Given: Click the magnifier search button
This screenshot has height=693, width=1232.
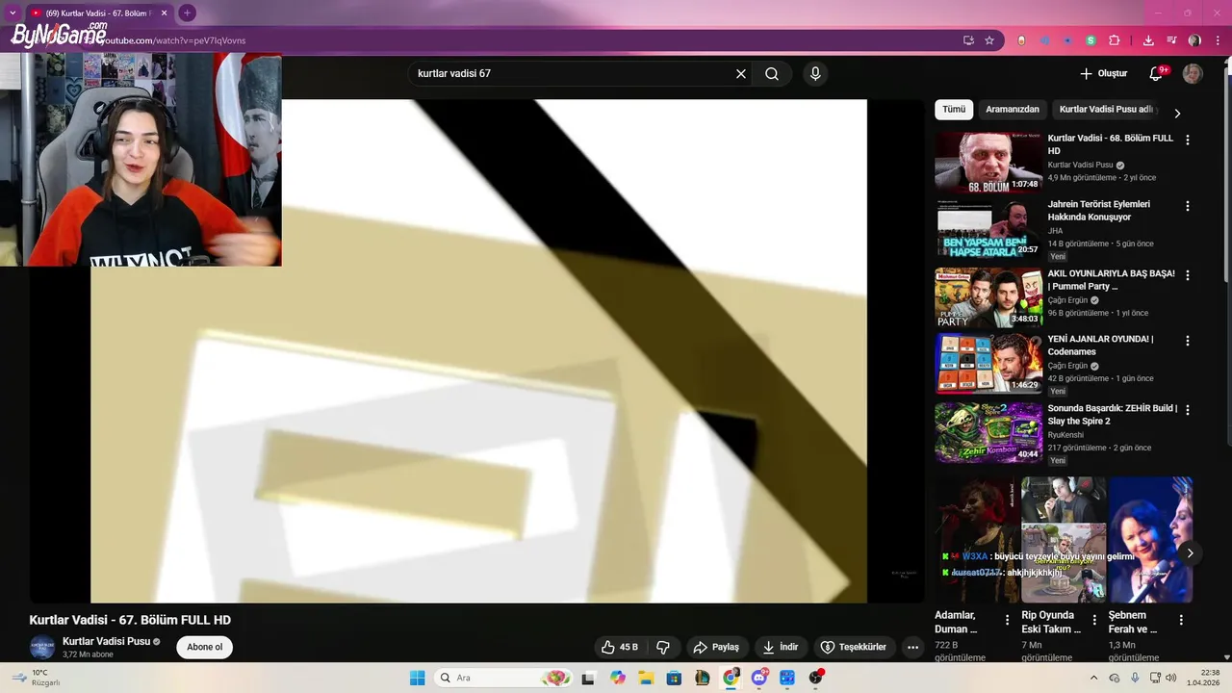Looking at the screenshot, I should coord(772,74).
